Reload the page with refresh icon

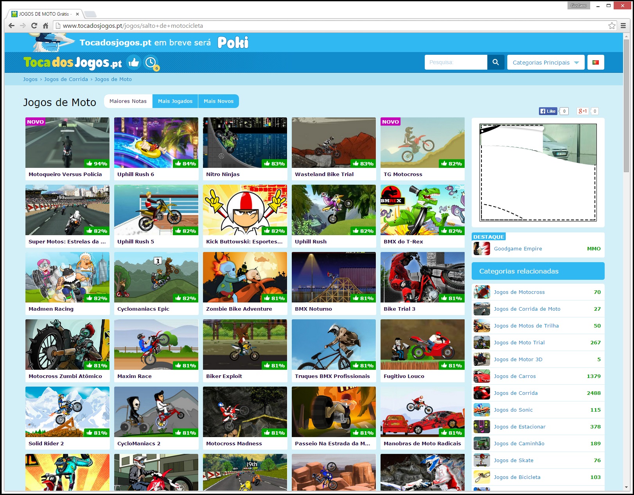coord(34,26)
